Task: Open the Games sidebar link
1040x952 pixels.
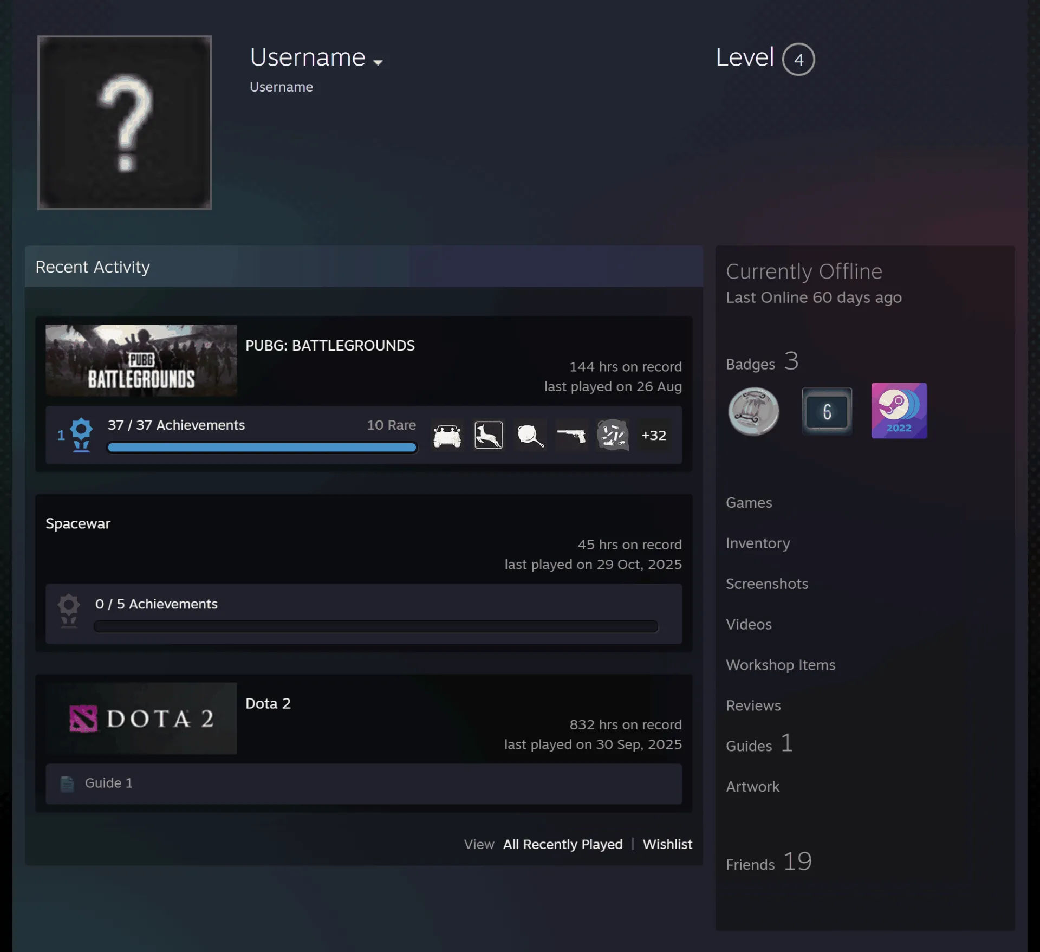Action: coord(749,503)
